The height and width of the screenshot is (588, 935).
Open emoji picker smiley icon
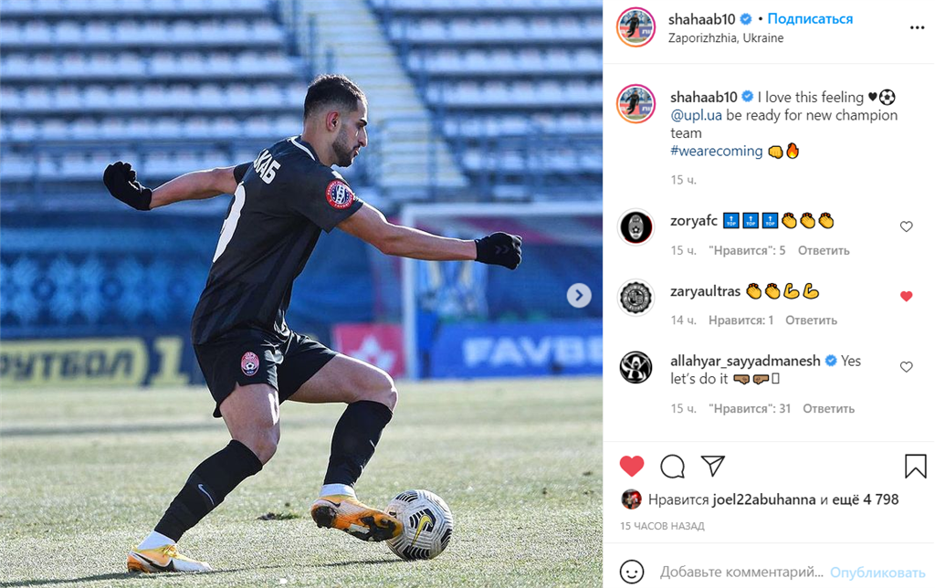coord(632,572)
